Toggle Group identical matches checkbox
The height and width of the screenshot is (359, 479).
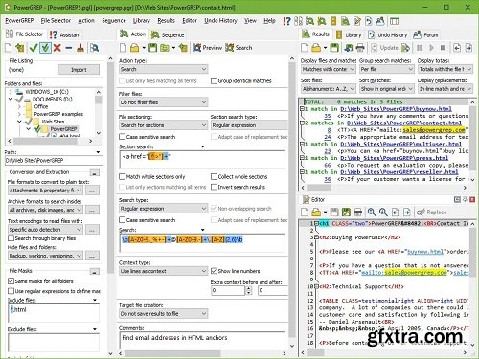[214, 80]
